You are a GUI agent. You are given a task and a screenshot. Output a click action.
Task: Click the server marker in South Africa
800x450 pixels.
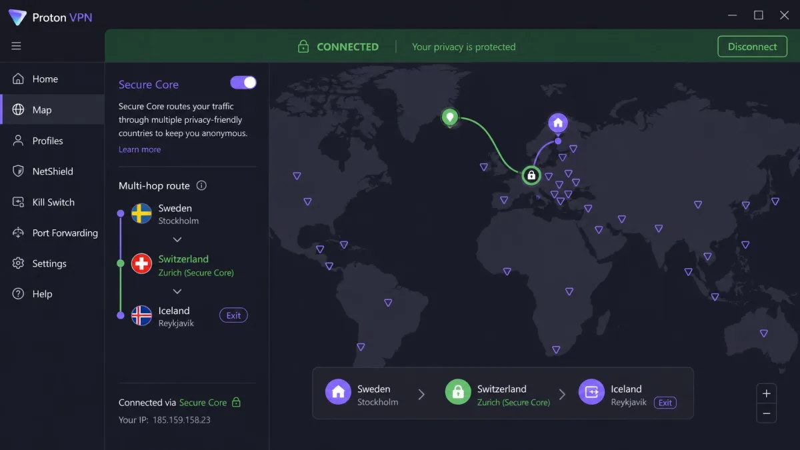[x=556, y=349]
